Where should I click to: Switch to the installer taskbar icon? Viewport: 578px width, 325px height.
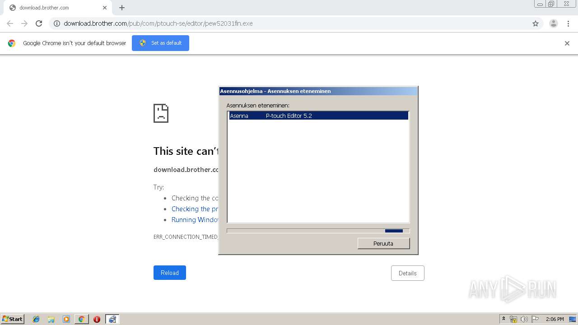[x=112, y=319]
